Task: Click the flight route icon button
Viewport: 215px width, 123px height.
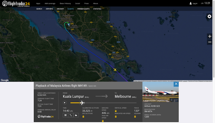Action: click(71, 115)
